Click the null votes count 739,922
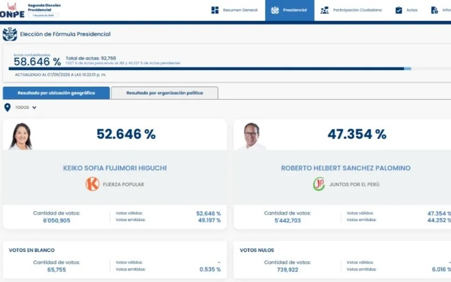This screenshot has width=451, height=282. [x=288, y=270]
